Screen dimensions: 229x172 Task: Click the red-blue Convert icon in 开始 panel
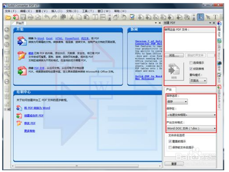[x=22, y=41]
